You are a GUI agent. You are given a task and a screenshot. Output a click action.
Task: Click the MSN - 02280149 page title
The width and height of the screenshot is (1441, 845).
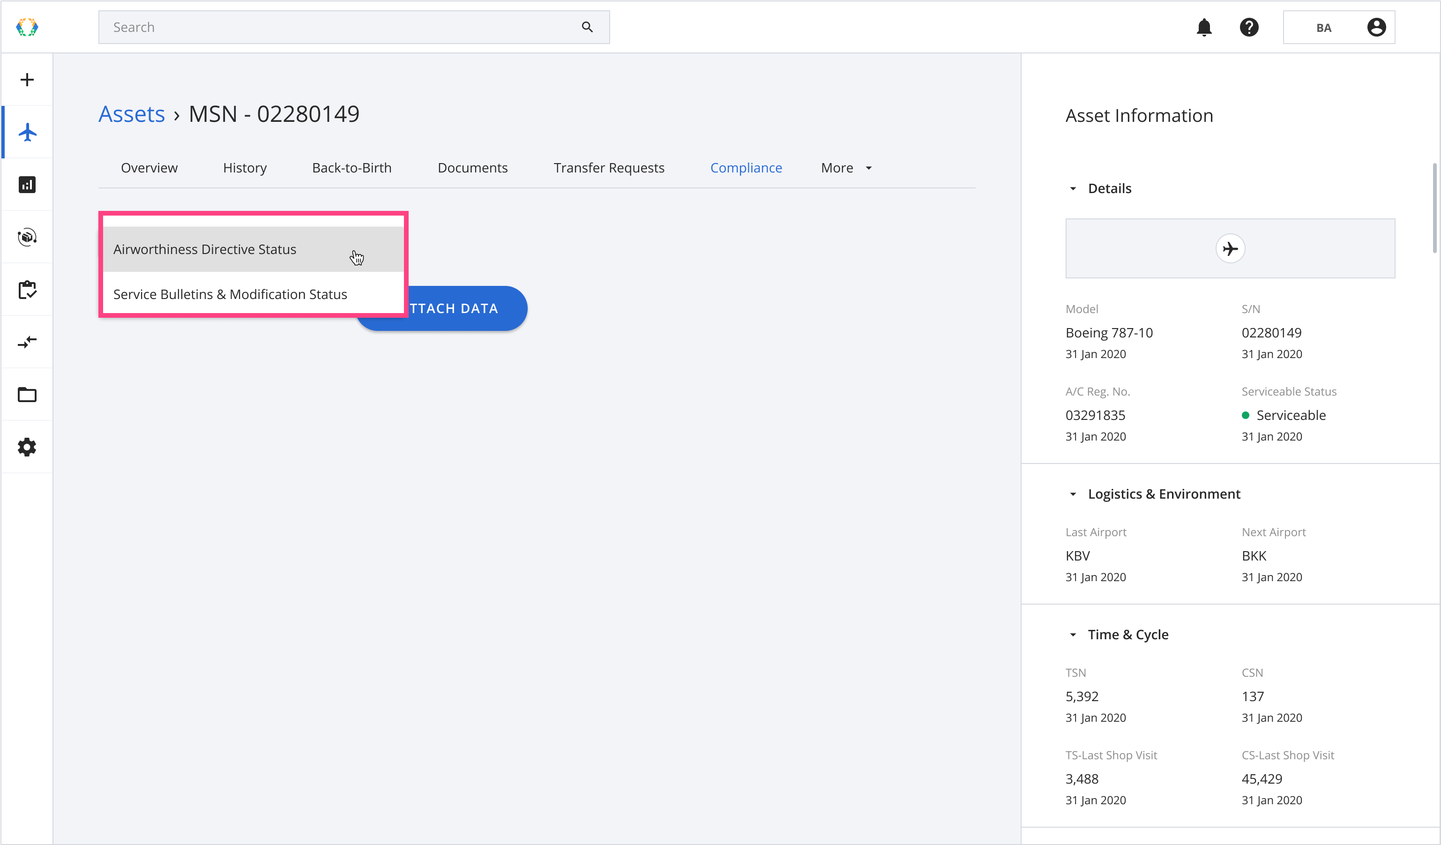coord(274,114)
